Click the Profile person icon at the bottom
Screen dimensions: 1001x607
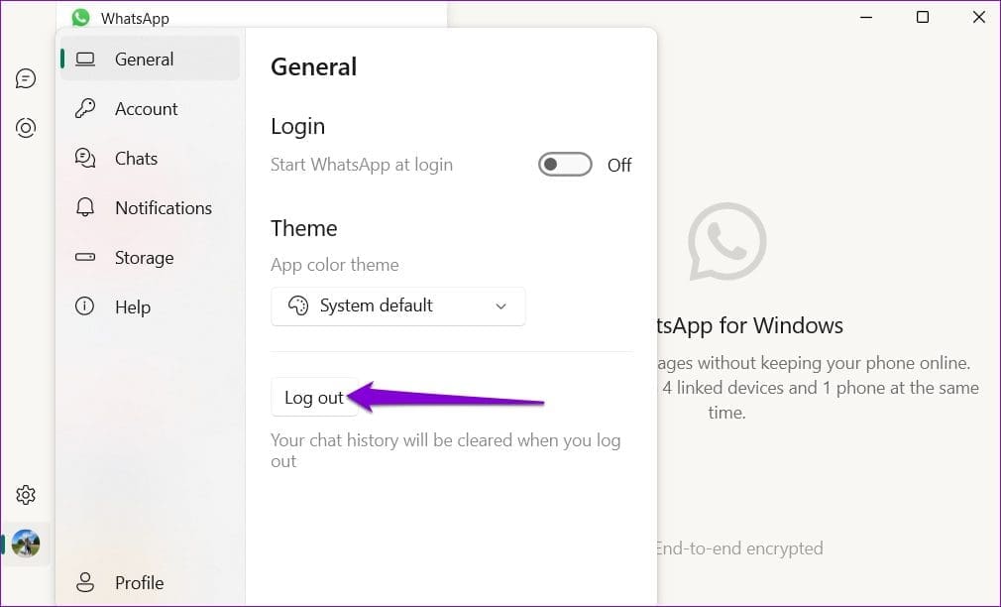pos(85,582)
